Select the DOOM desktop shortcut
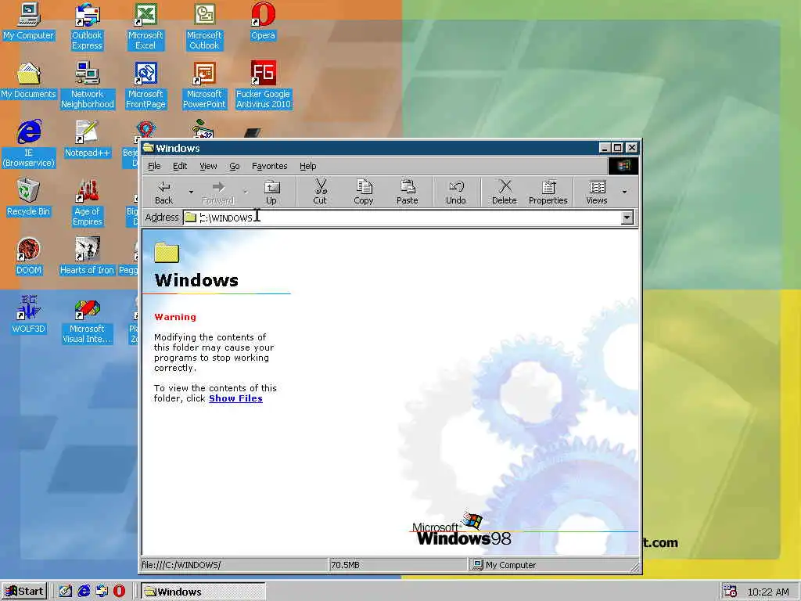 click(x=29, y=257)
